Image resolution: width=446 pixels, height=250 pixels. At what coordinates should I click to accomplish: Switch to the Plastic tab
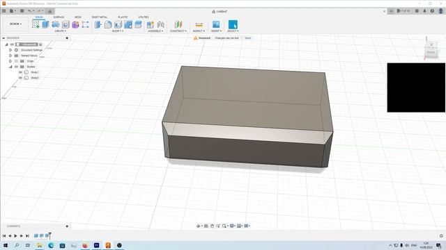[123, 17]
